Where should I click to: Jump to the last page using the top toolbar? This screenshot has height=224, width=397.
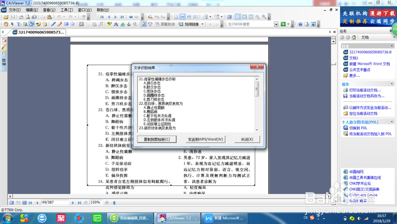[x=122, y=17]
